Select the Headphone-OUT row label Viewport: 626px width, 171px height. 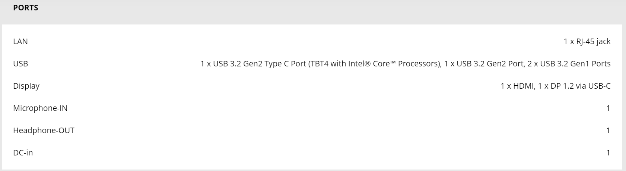click(x=44, y=131)
